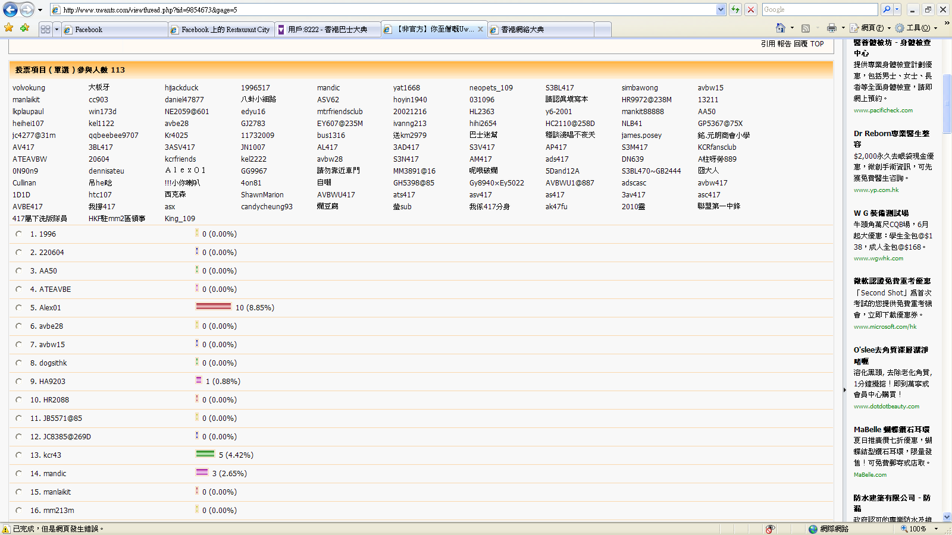
Task: Open www.yp.com.hk ad link
Action: coord(876,190)
